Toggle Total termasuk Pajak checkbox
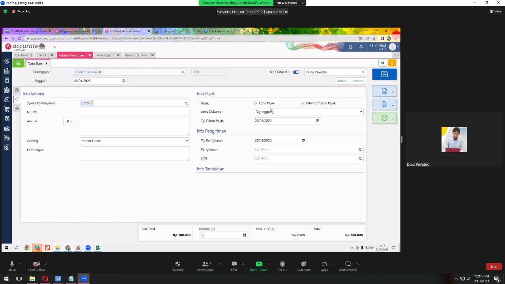505x284 pixels. pos(303,103)
